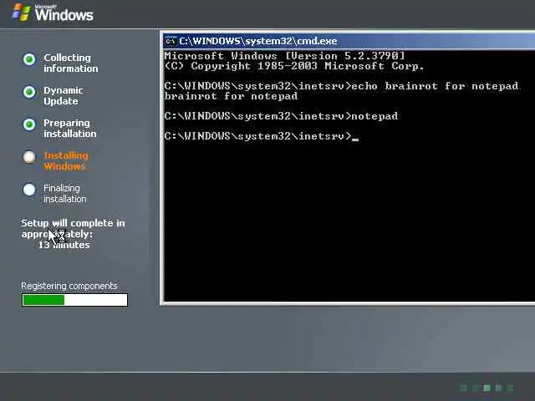Click the 'notepad' command line in cmd
This screenshot has height=401, width=535.
pyautogui.click(x=281, y=116)
